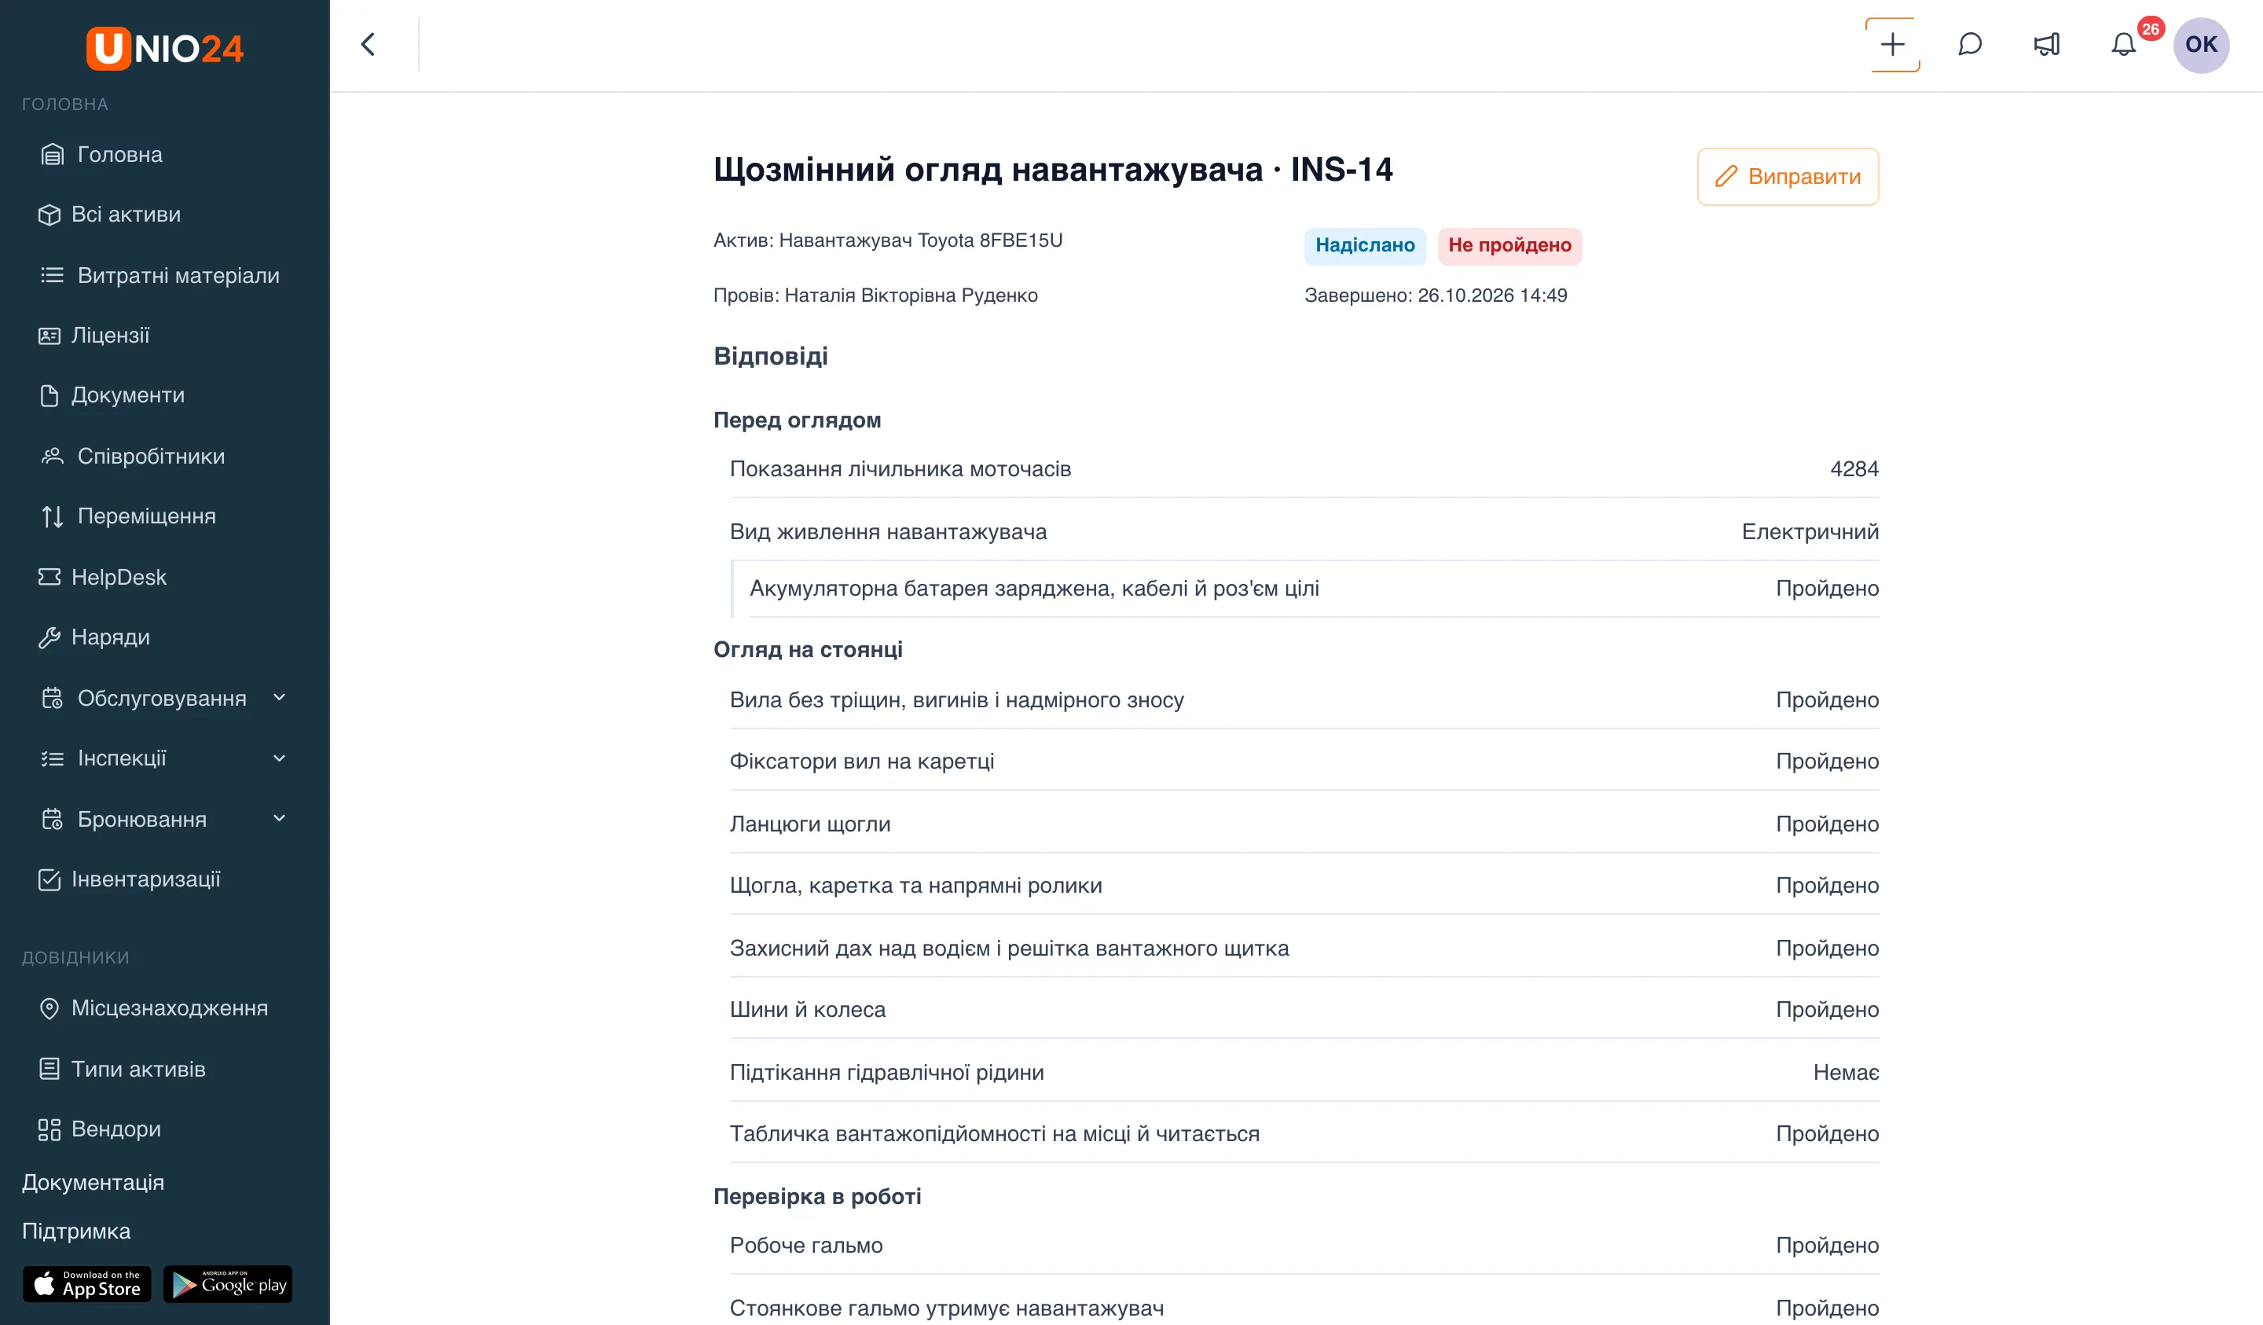The height and width of the screenshot is (1325, 2263).
Task: Click the HelpDesk ticket icon
Action: 50,577
